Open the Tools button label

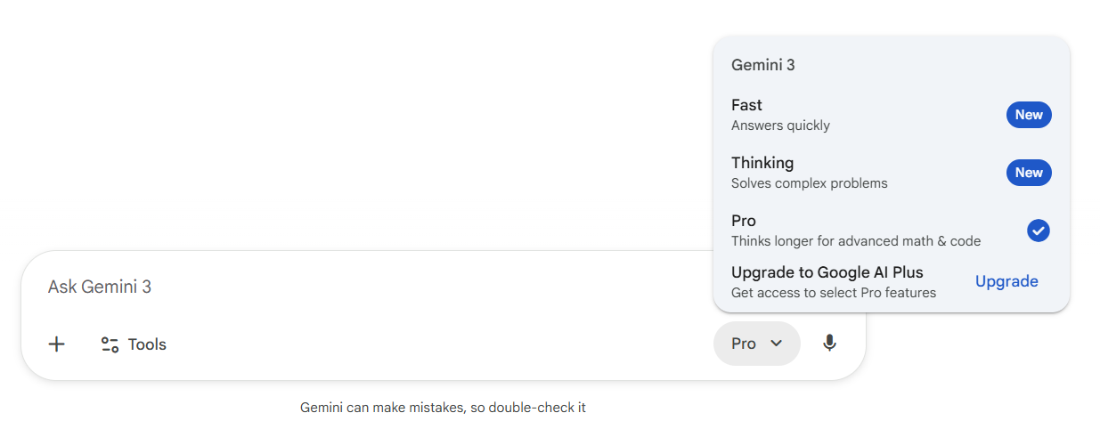147,344
